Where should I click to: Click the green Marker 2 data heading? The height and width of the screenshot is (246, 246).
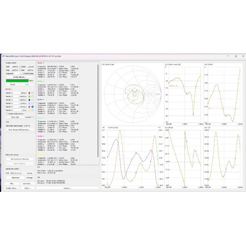[x=41, y=81]
